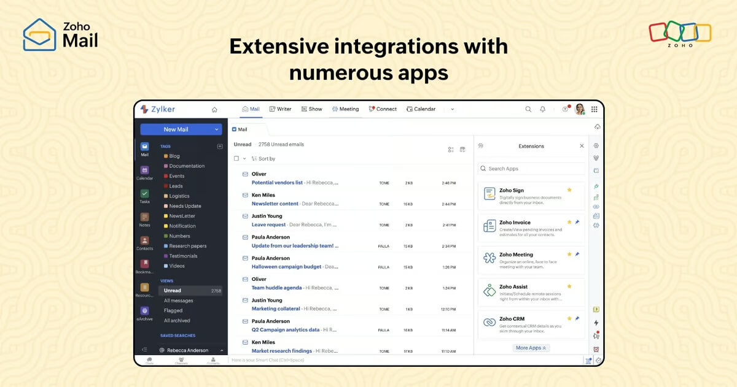Toggle favorite star on Zoho Assist
The height and width of the screenshot is (387, 737).
569,286
